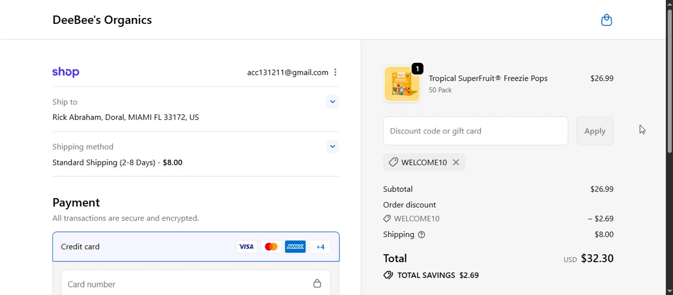Click the Rick Abraham shipping address text
Screen dimensions: 673x295
126,117
